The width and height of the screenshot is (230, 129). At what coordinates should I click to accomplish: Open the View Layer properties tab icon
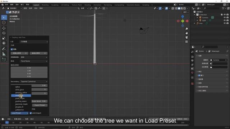click(192, 64)
